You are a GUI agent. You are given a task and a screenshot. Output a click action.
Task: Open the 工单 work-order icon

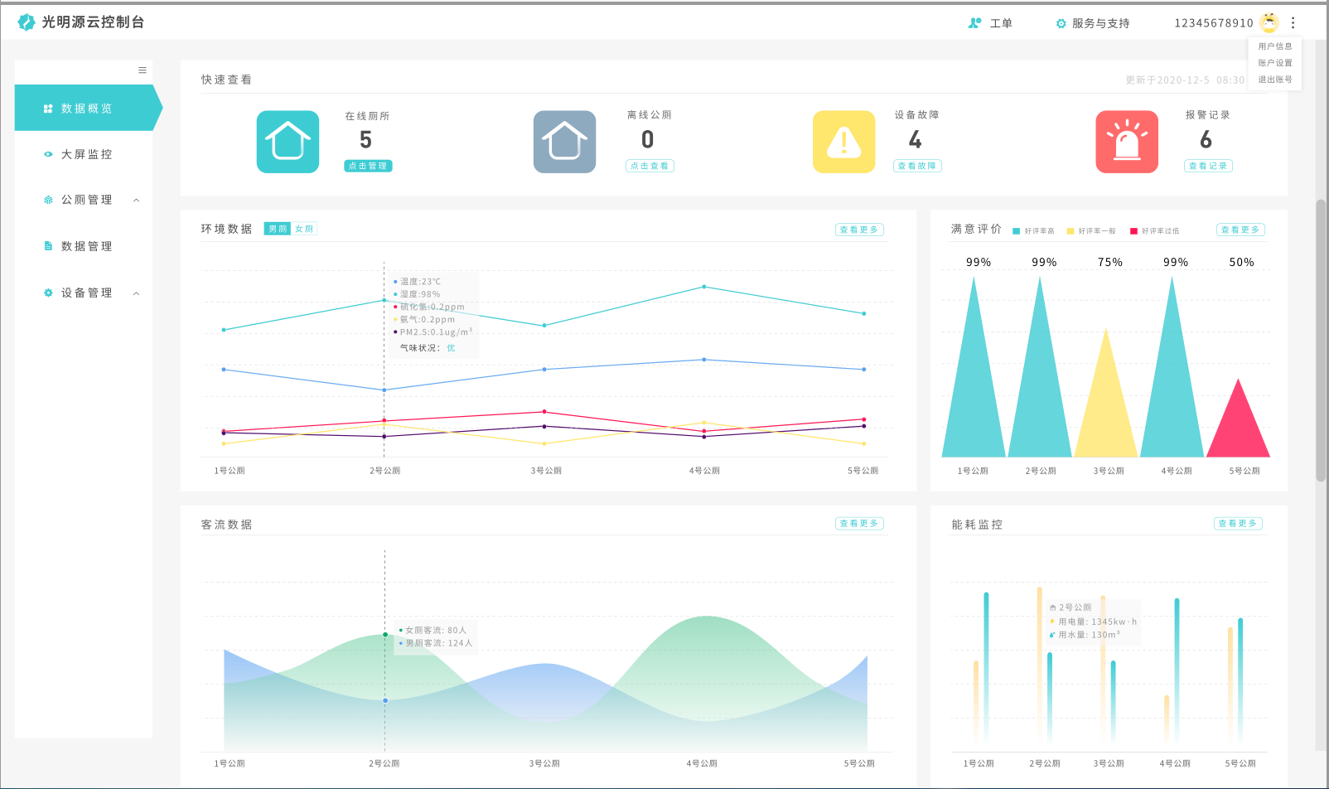click(x=975, y=23)
